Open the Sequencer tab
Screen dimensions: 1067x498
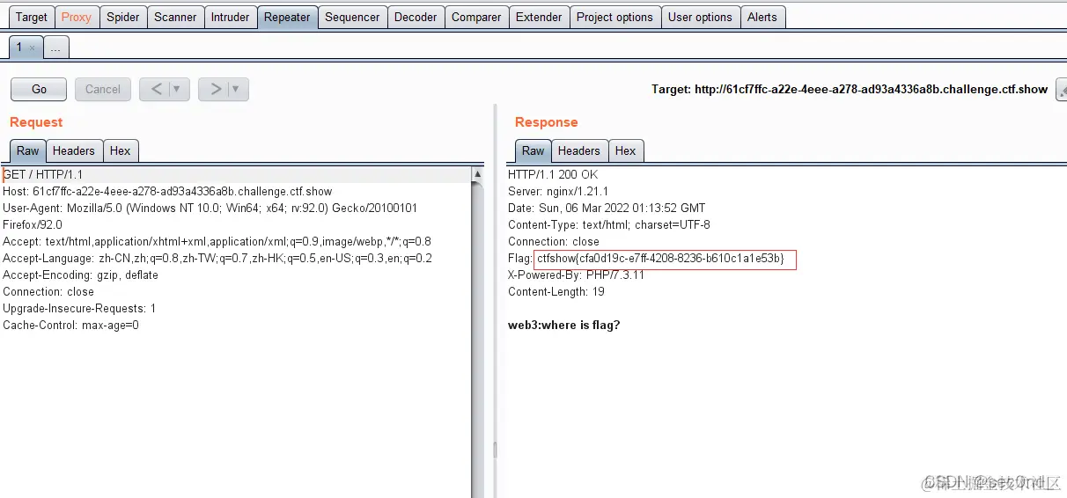[352, 17]
